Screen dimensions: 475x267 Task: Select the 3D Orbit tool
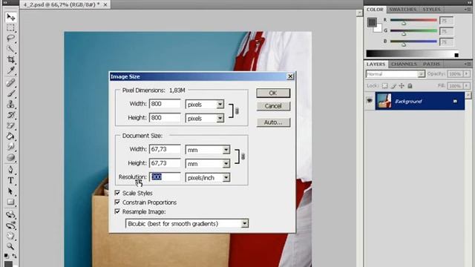(x=10, y=225)
